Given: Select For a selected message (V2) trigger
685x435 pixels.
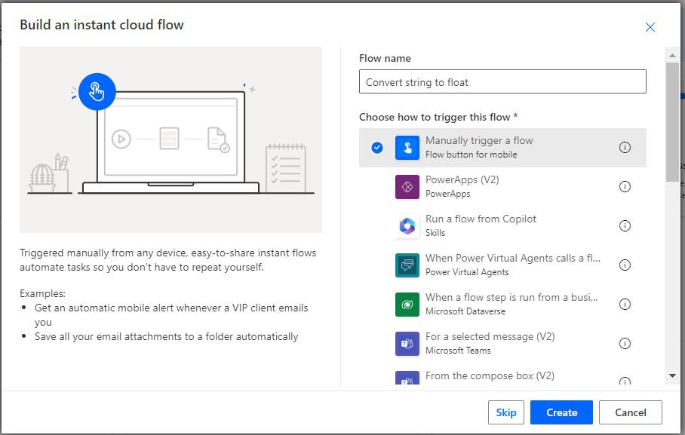Looking at the screenshot, I should pyautogui.click(x=490, y=337).
